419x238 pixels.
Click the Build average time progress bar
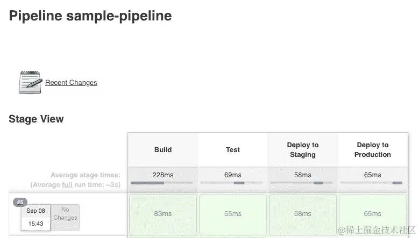click(x=162, y=183)
